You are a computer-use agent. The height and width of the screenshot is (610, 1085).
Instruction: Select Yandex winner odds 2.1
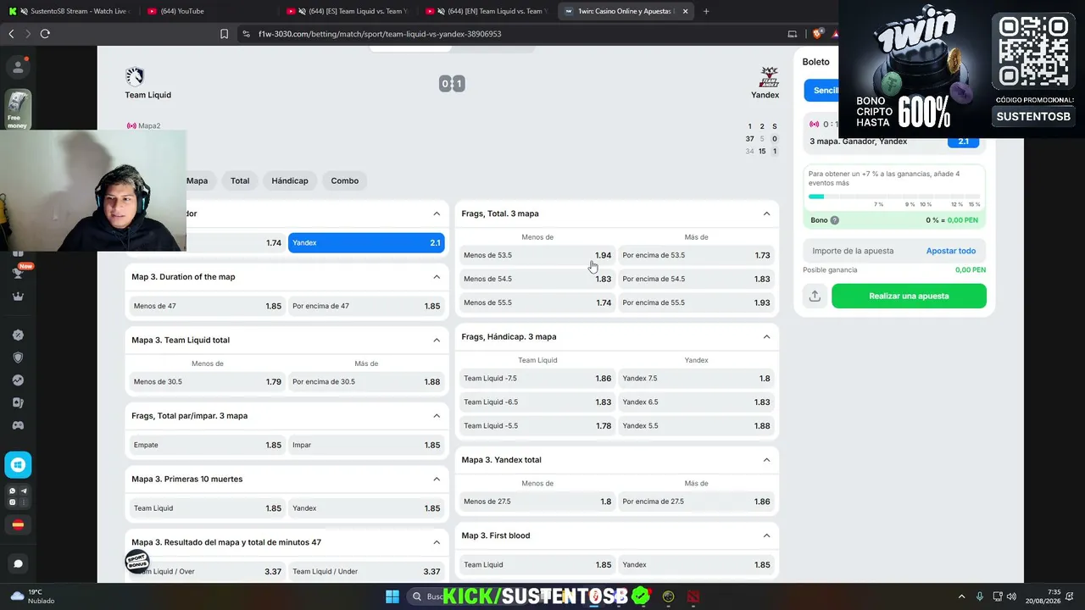[x=366, y=243]
